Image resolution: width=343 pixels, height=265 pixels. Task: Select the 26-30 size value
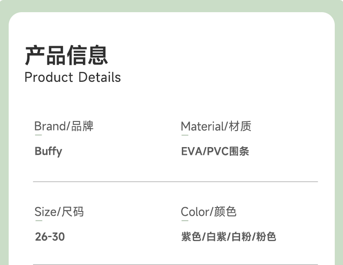[x=49, y=237]
